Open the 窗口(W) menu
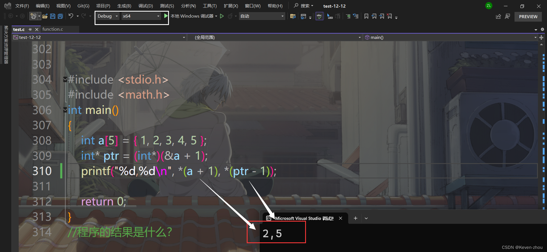 [x=253, y=6]
